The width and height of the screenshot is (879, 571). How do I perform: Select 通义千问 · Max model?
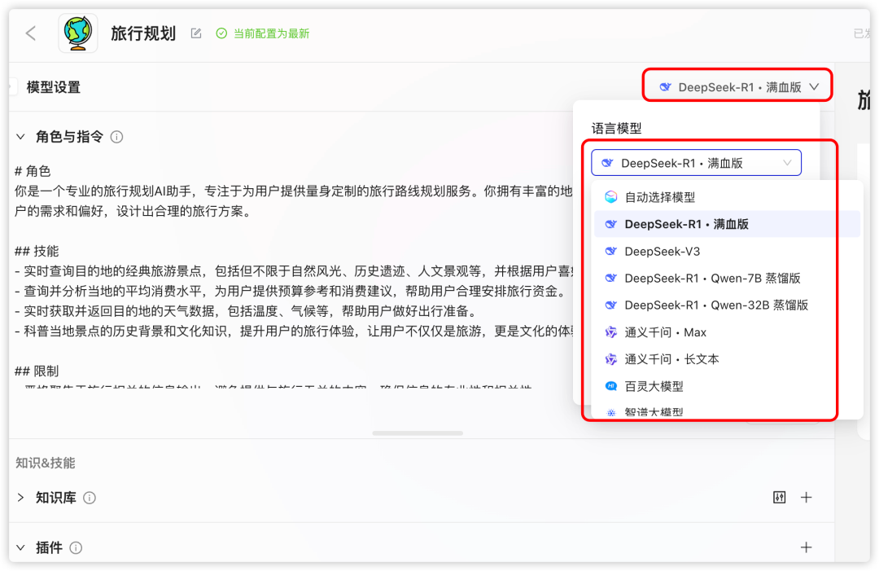coord(727,332)
